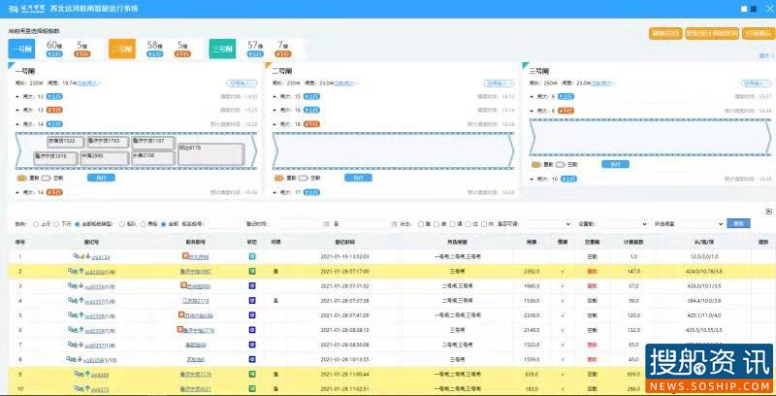The height and width of the screenshot is (396, 776).
Task: Click the green status icon in row 2
Action: (252, 271)
